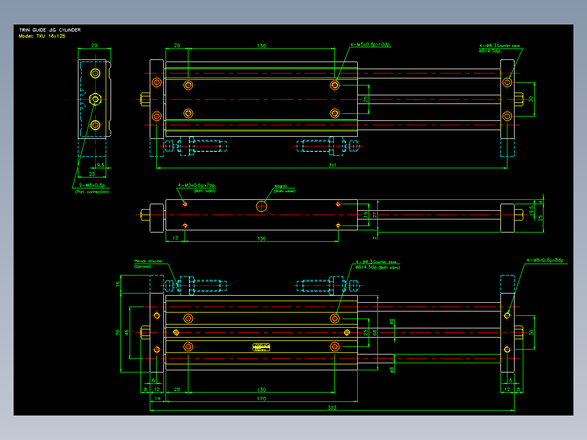
Task: Click the '14' dimension in bottom view
Action: coord(157,399)
